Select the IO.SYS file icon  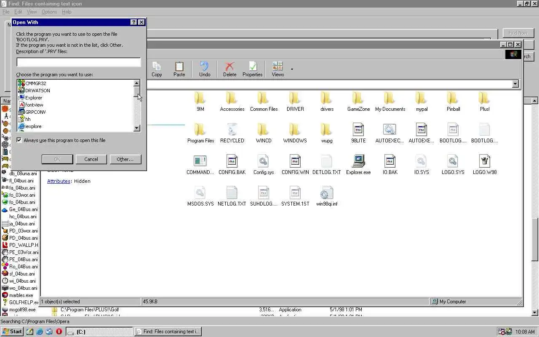click(422, 165)
